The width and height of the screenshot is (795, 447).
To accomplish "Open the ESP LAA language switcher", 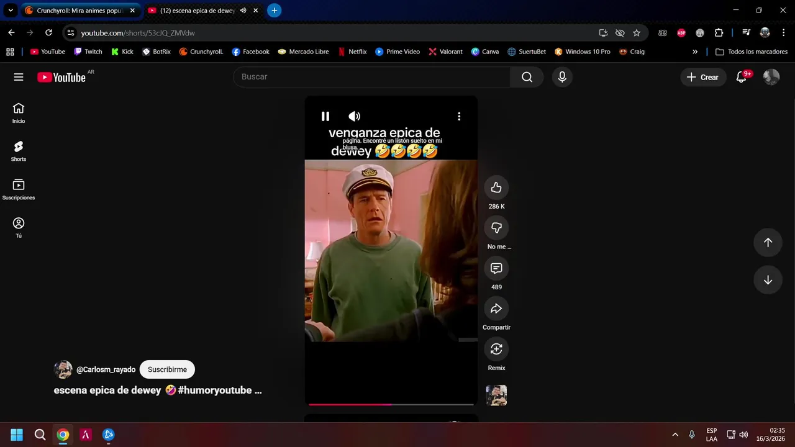I will tap(712, 435).
